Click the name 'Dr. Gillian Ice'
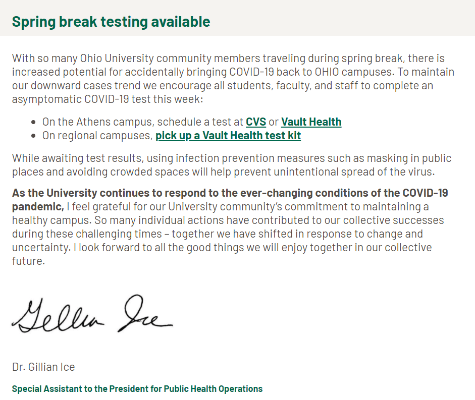Screen dimensions: 475x400 [43, 367]
